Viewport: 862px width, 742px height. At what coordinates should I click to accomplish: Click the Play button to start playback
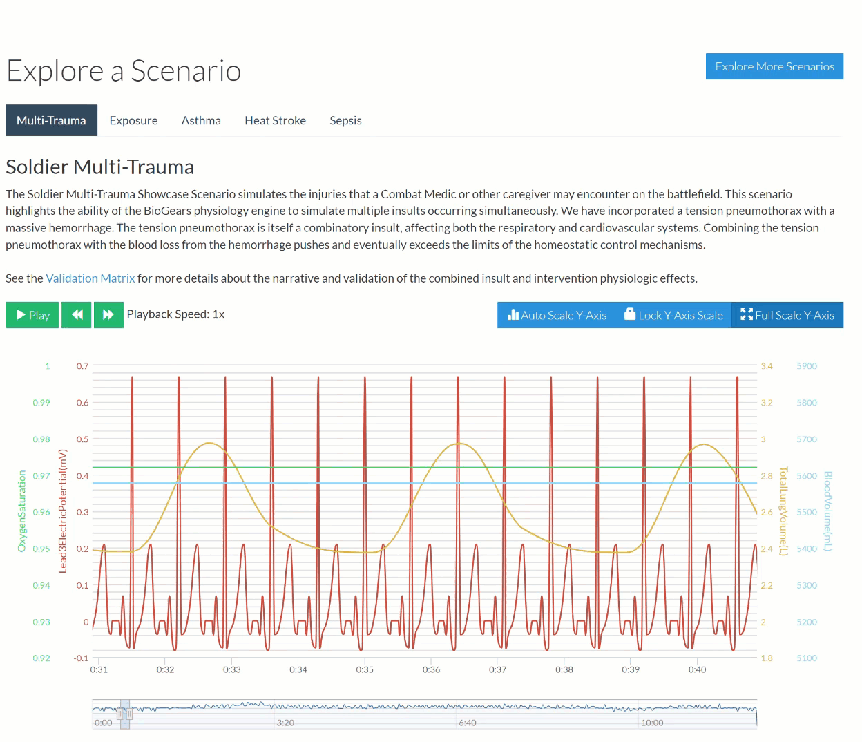point(32,315)
